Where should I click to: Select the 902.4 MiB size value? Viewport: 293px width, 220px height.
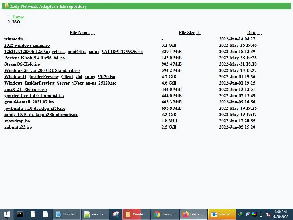(172, 64)
